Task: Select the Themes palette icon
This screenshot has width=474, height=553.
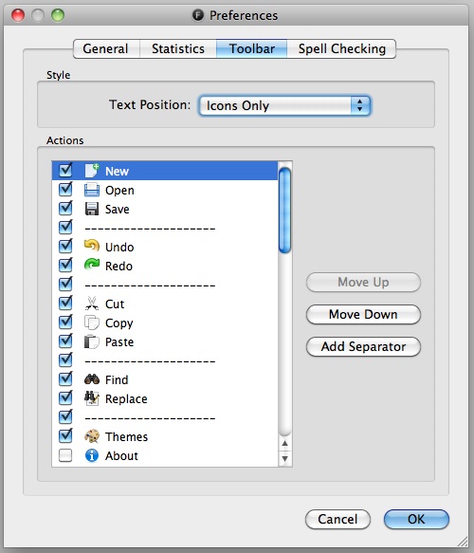Action: click(92, 436)
